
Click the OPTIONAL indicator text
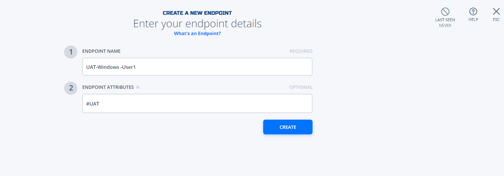(x=301, y=87)
